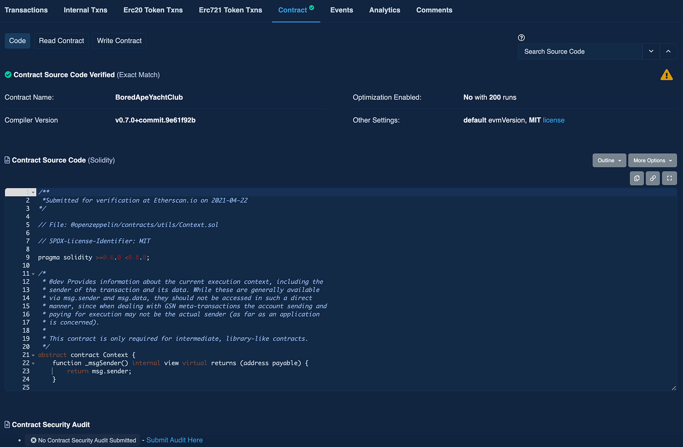
Task: Click the verified badge beside Contract tab
Action: pyautogui.click(x=311, y=8)
